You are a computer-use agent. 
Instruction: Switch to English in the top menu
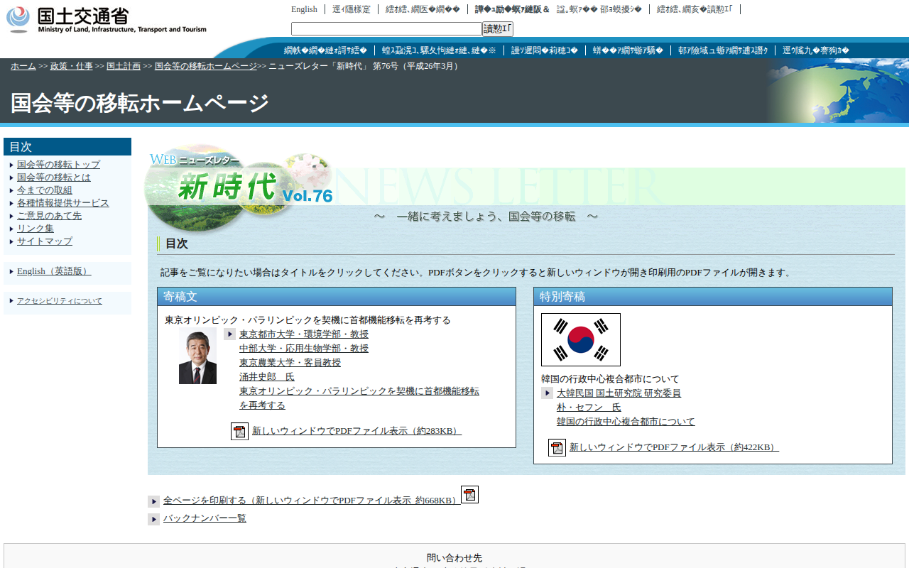pos(304,9)
